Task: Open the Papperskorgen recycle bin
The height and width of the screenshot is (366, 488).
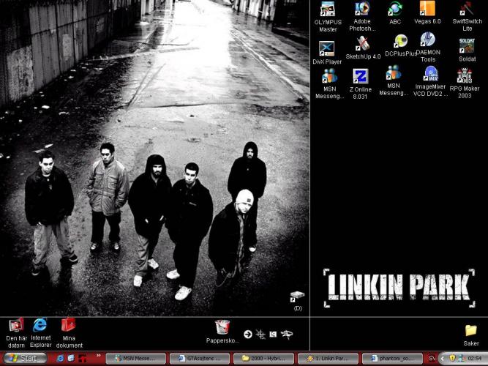Action: pos(222,328)
